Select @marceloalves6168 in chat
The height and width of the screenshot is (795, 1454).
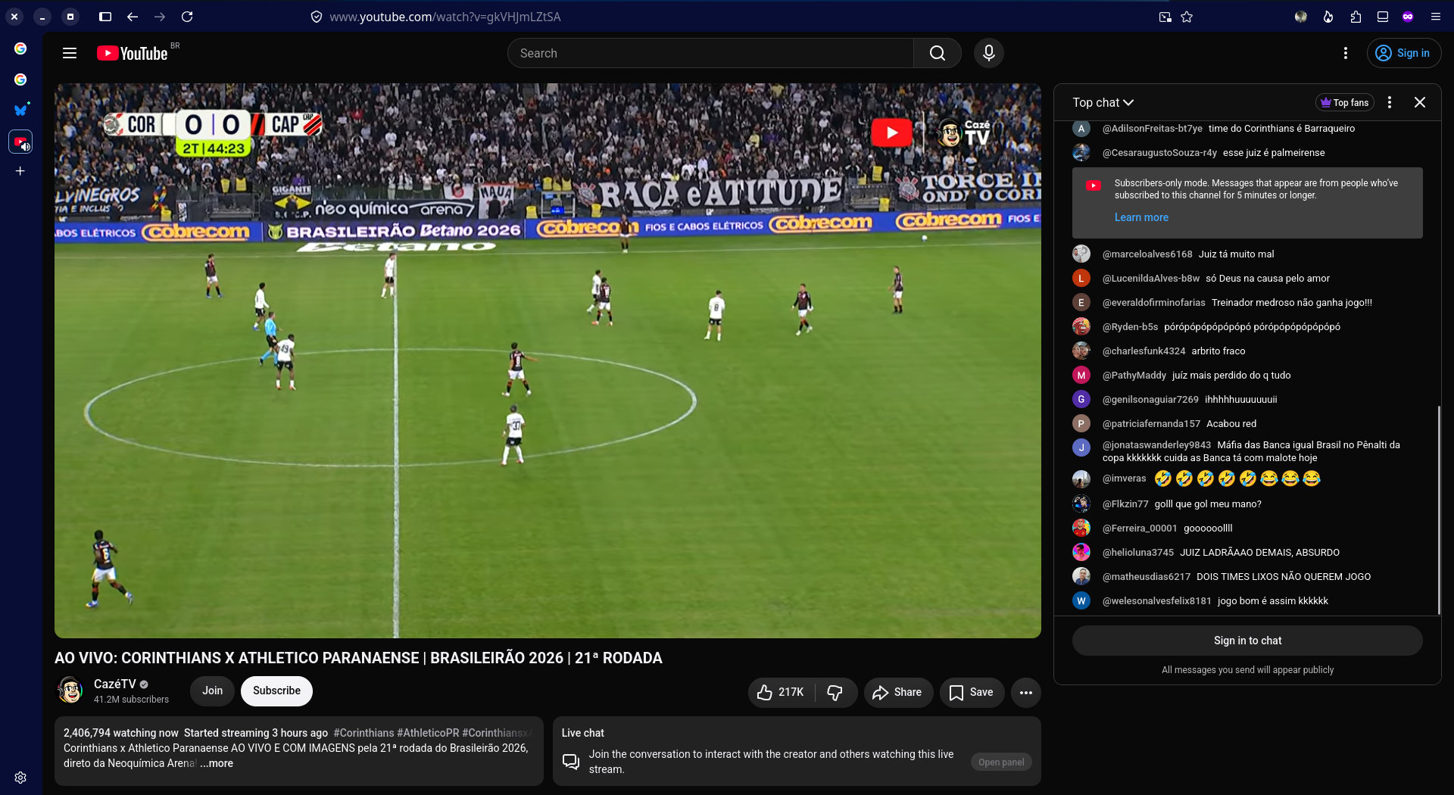[x=1147, y=254]
